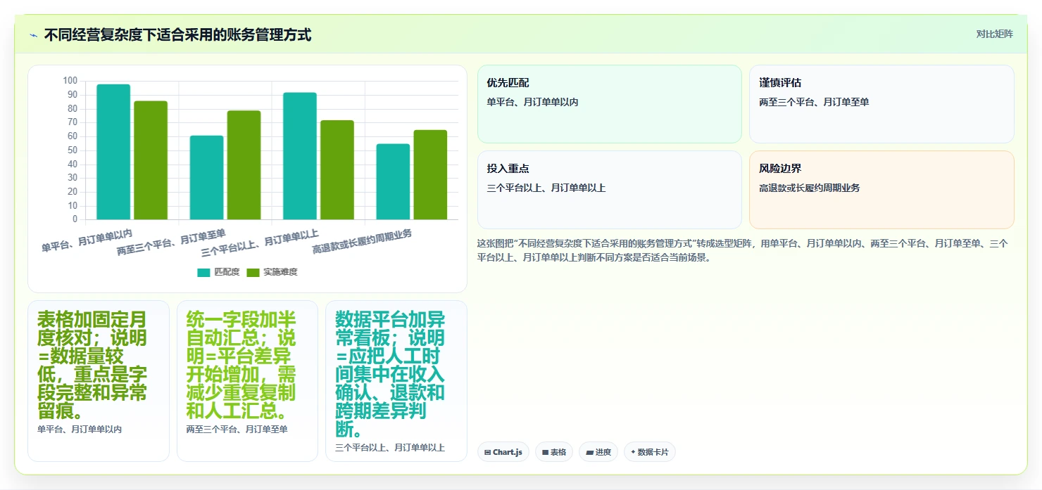This screenshot has height=490, width=1042.
Task: Click axis label 单平台、月订单单以内 under the chart
Action: [x=87, y=240]
